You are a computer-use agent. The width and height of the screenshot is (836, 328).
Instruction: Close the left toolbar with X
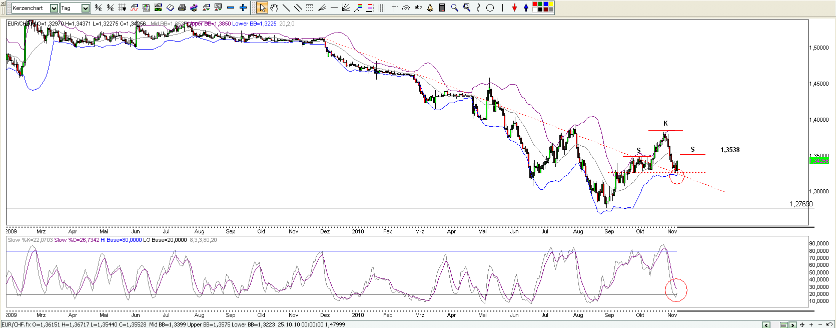3,3
